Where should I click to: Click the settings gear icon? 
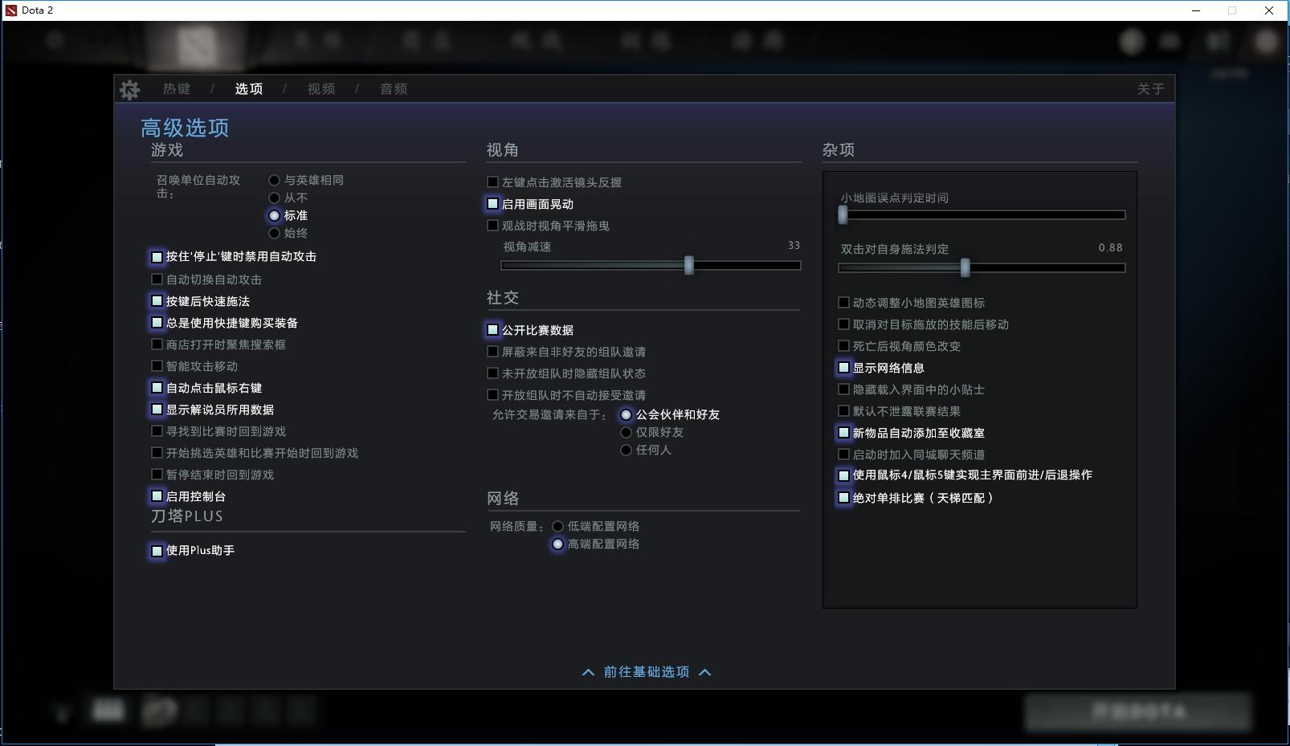pyautogui.click(x=129, y=88)
